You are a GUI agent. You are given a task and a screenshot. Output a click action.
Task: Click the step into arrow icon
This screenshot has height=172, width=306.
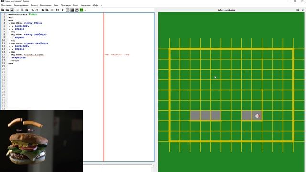[x=62, y=10]
